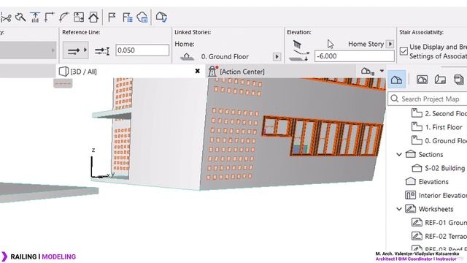Switch to the View Map navigator icon
The width and height of the screenshot is (467, 263).
pos(422,80)
